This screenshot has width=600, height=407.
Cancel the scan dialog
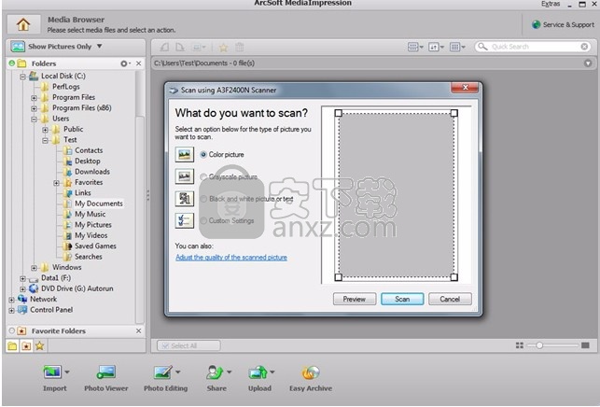pyautogui.click(x=450, y=299)
